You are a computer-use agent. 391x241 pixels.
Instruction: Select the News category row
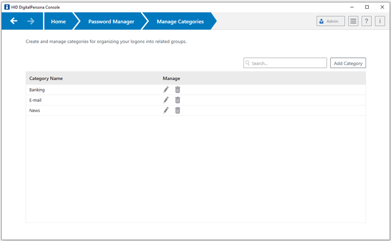[196, 110]
